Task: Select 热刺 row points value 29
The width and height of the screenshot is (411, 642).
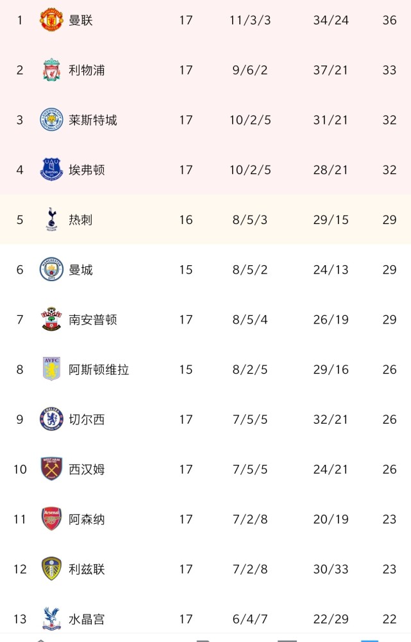Action: tap(389, 220)
